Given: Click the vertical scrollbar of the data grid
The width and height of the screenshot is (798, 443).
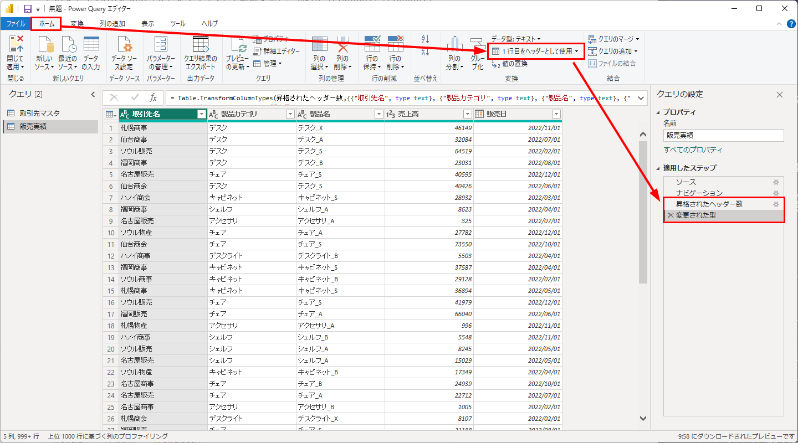Looking at the screenshot, I should [x=643, y=212].
